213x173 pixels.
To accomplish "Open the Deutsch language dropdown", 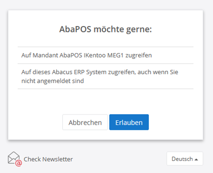I will (184, 159).
